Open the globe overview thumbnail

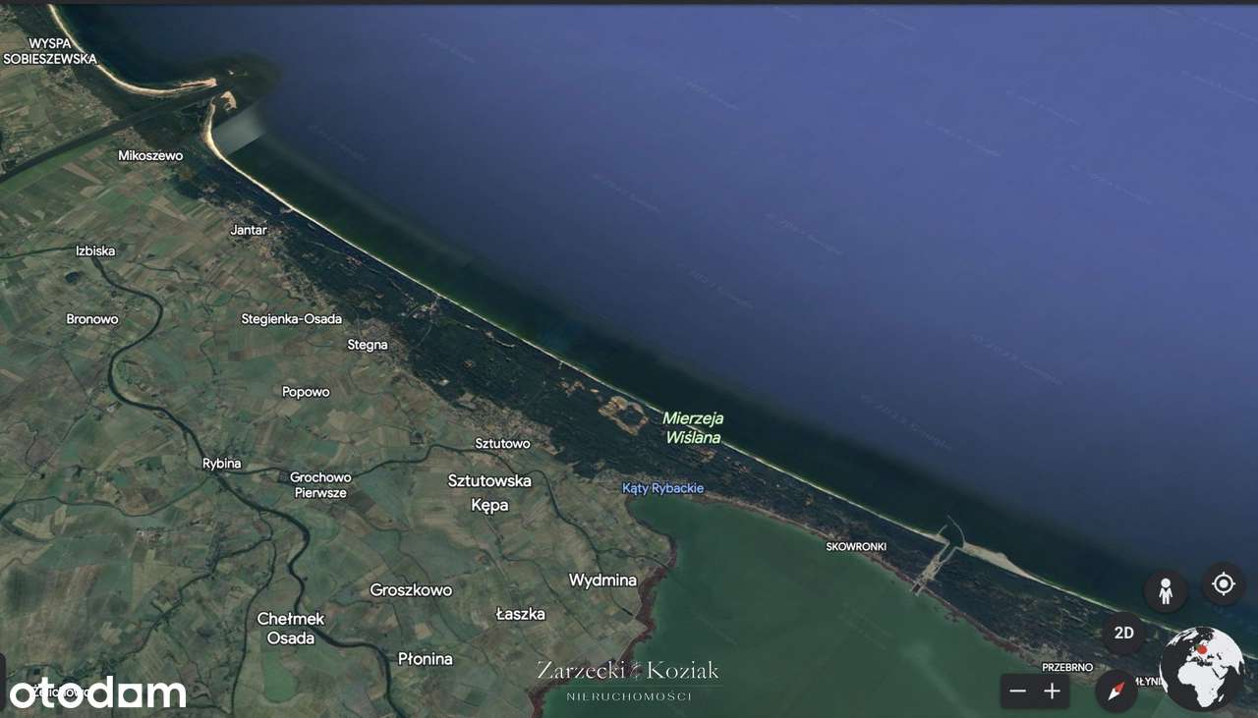point(1201,669)
